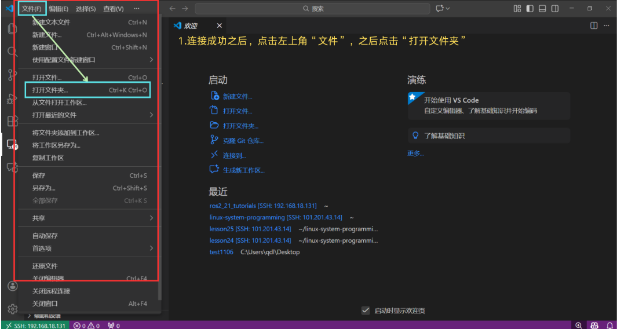The image size is (617, 329).
Task: Open the Search view in activity bar
Action: pos(13,52)
